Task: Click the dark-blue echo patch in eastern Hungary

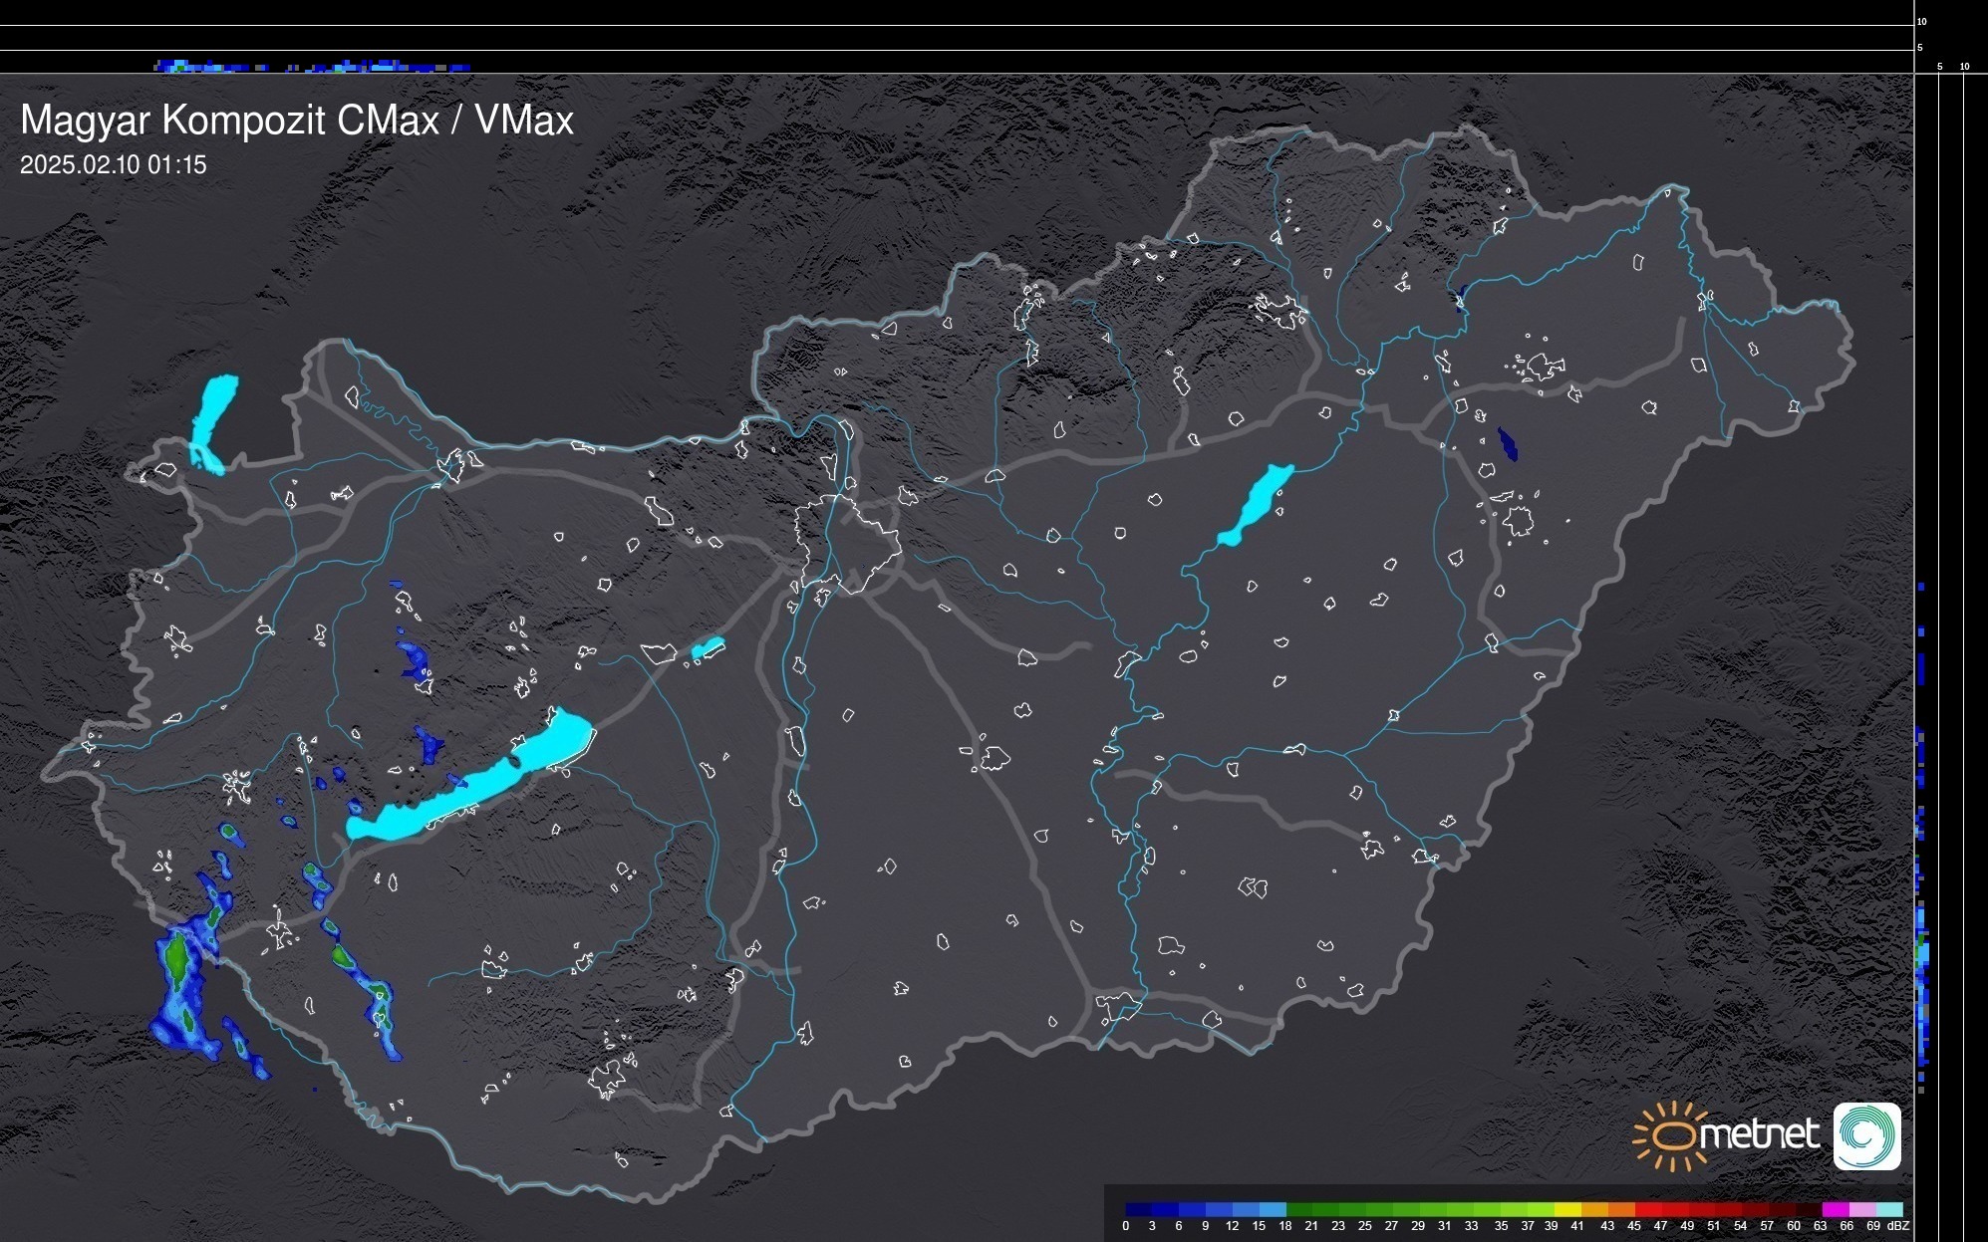Action: (1508, 444)
